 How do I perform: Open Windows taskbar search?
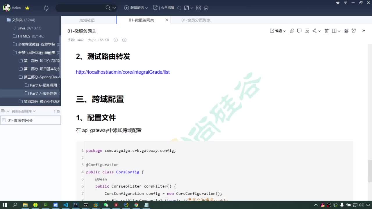coord(15,205)
